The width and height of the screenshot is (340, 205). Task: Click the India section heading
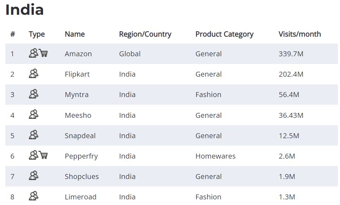tap(25, 10)
